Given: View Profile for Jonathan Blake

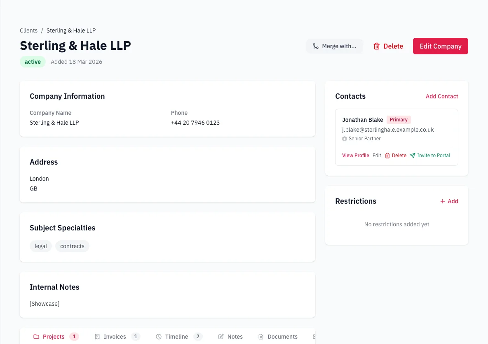Looking at the screenshot, I should [x=355, y=155].
